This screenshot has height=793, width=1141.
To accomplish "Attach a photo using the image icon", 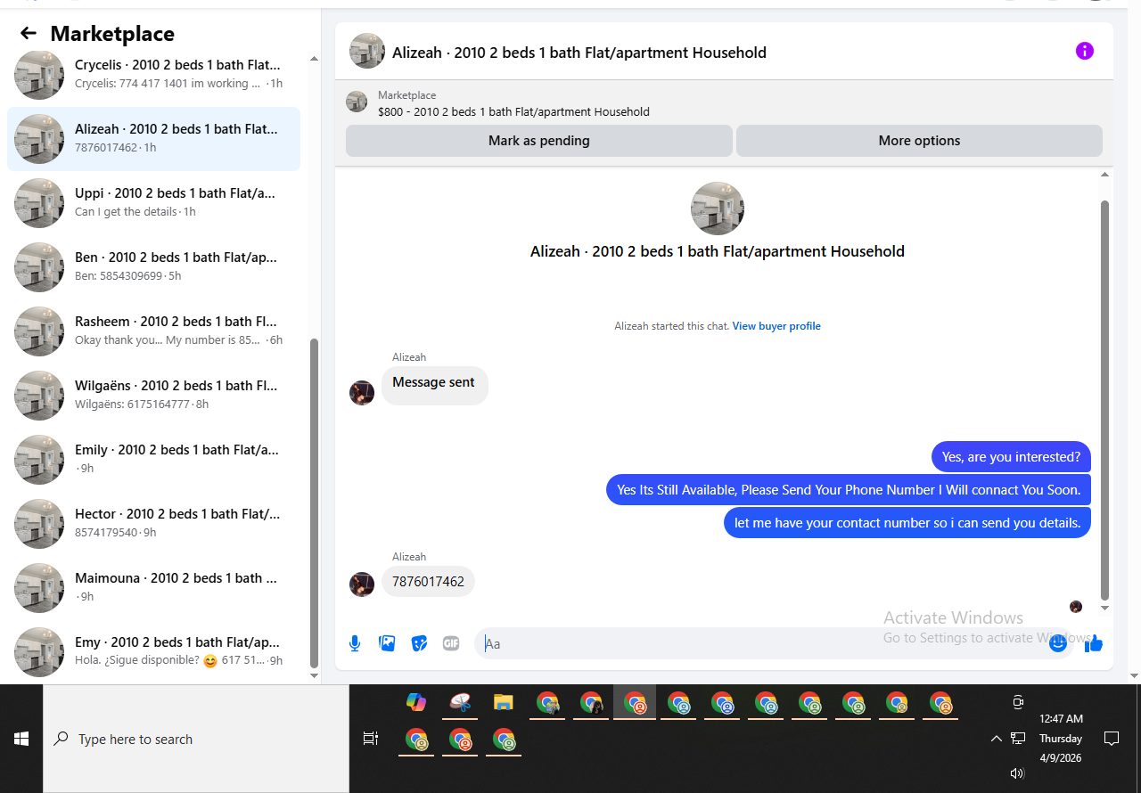I will [x=387, y=643].
